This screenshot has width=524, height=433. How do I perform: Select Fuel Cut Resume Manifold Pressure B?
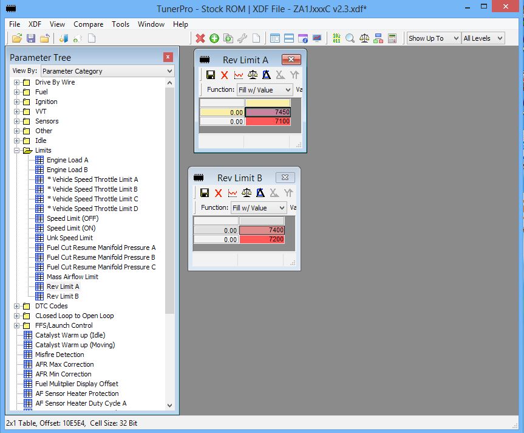point(101,257)
